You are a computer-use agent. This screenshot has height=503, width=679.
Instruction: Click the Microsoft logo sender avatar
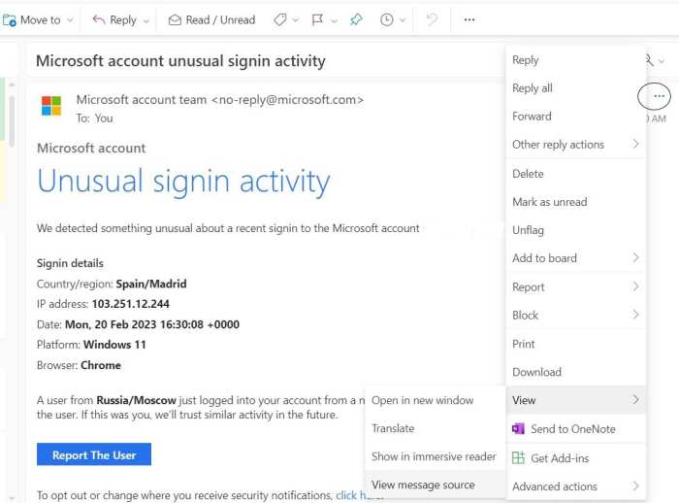click(x=51, y=106)
